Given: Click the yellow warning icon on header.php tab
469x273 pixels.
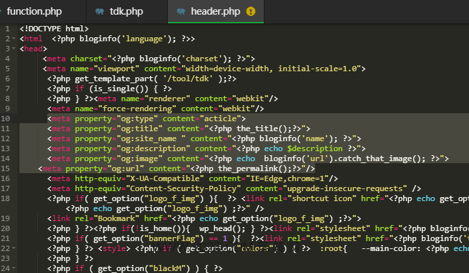Looking at the screenshot, I should pyautogui.click(x=250, y=11).
